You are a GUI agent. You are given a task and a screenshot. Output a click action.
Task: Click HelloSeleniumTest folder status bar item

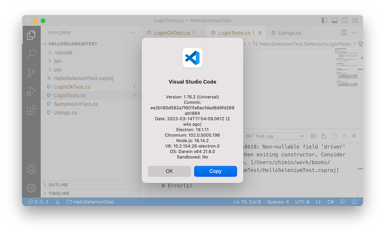[x=90, y=202]
